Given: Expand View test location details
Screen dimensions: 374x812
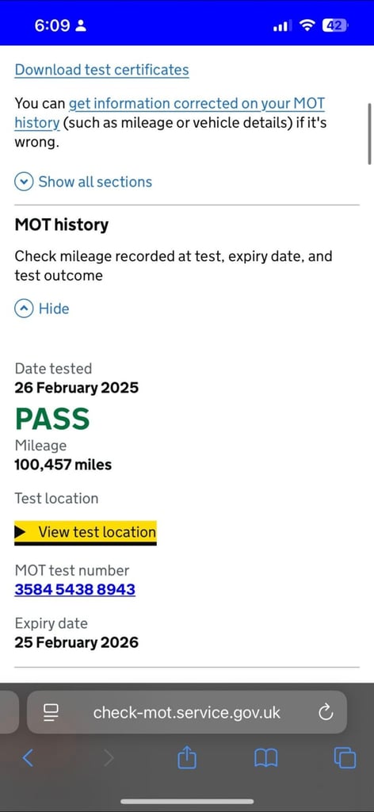Looking at the screenshot, I should (x=86, y=532).
